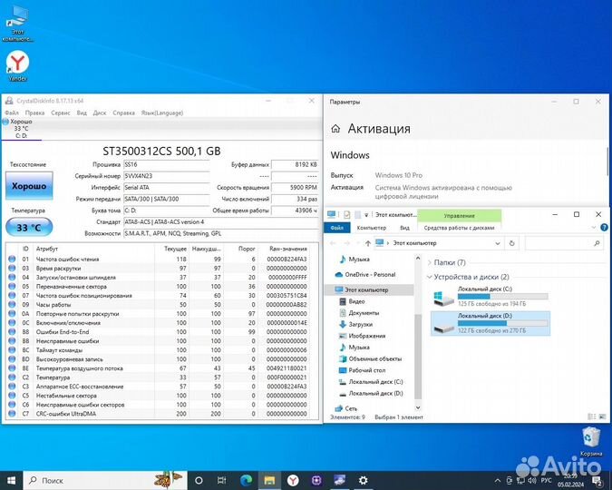Open Explorer quick access toolbar dropdown arrow
The height and width of the screenshot is (490, 612).
click(366, 215)
